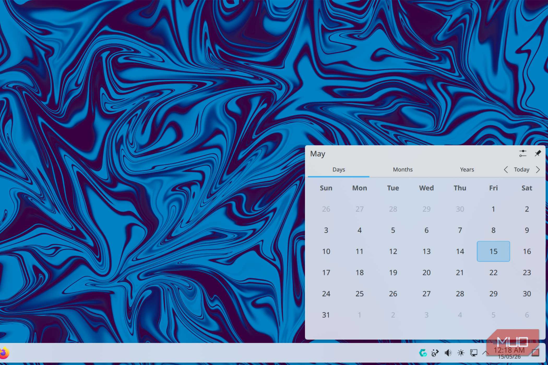Switch to the Months tab
Screen dimensions: 548x365
point(403,170)
